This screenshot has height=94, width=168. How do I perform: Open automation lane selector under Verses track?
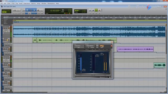[8, 44]
